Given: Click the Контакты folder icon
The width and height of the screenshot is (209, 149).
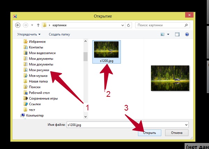Looking at the screenshot, I should 25,47.
